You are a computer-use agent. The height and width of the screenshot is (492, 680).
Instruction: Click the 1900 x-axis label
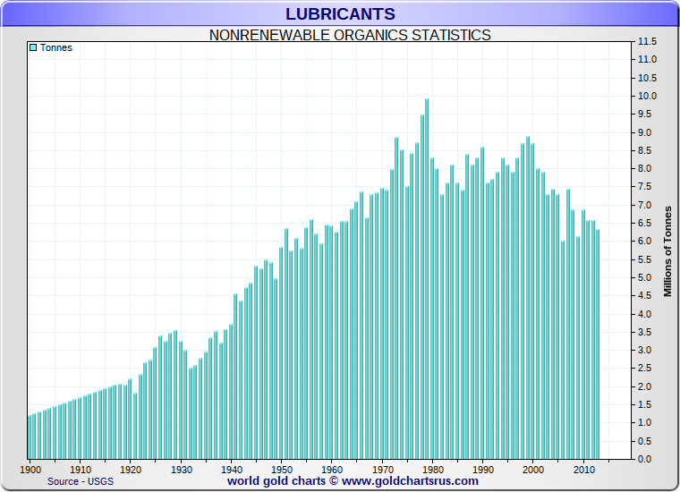[30, 469]
